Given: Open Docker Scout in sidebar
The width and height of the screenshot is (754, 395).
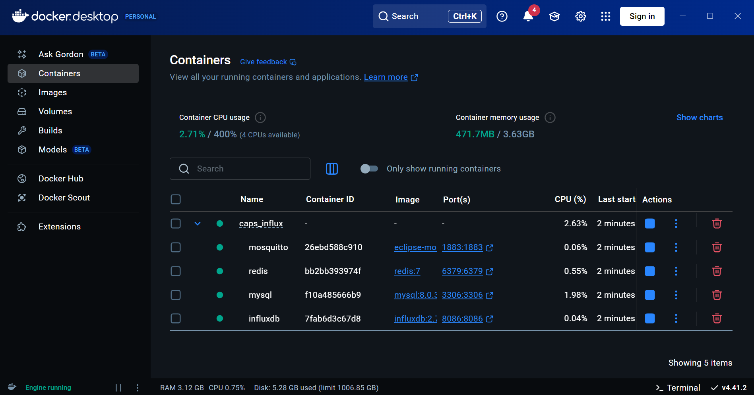Looking at the screenshot, I should click(73, 198).
